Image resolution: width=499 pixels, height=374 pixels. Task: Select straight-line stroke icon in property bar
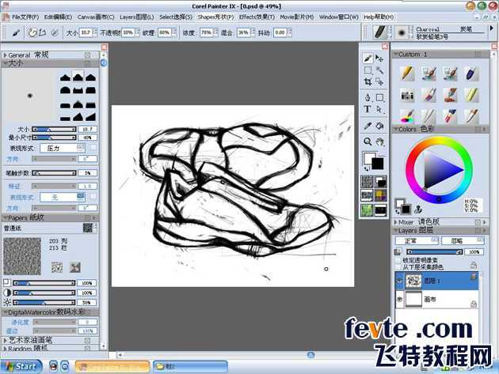point(42,32)
